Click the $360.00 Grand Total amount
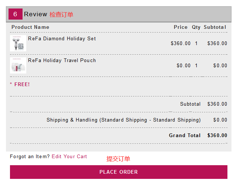240x187 pixels. click(217, 135)
